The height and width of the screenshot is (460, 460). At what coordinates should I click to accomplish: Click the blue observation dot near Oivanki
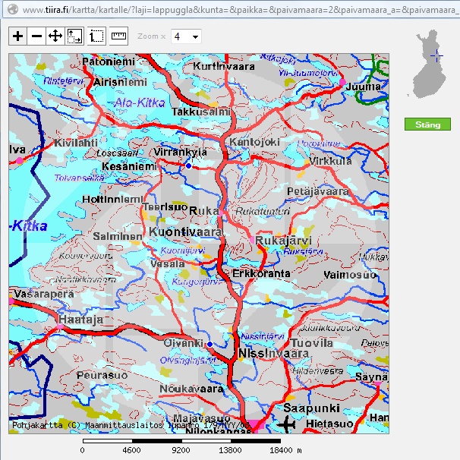(210, 345)
